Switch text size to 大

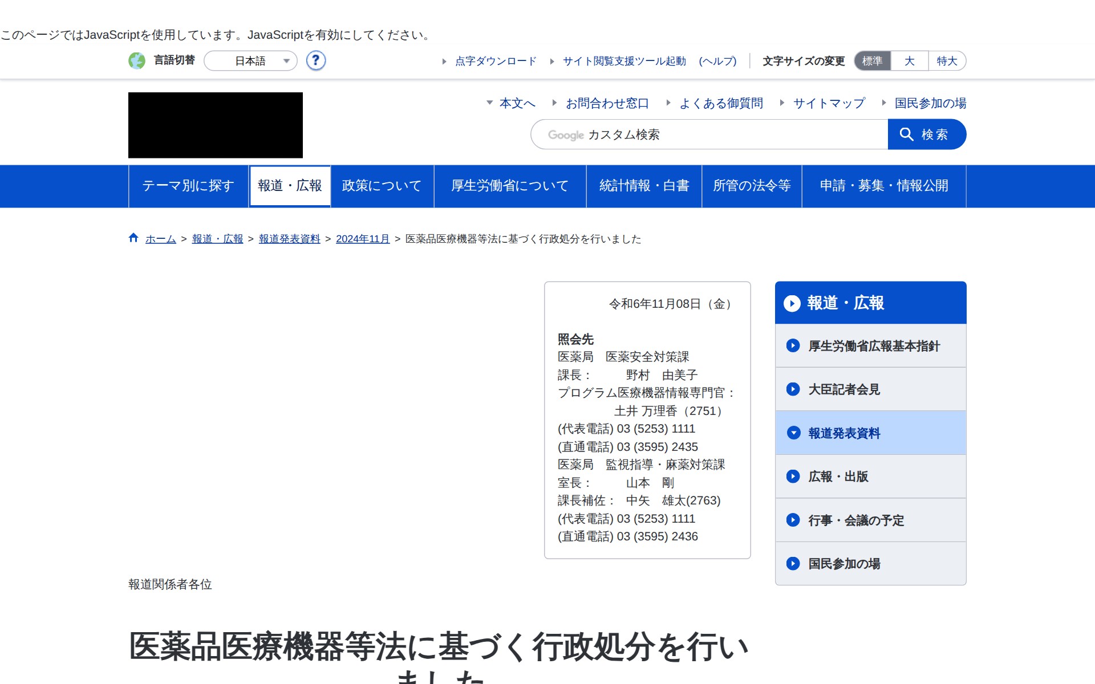tap(909, 61)
